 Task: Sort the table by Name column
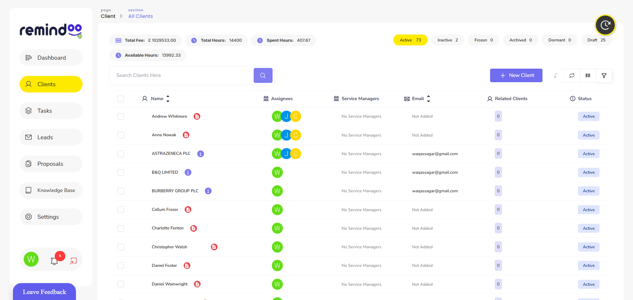168,99
